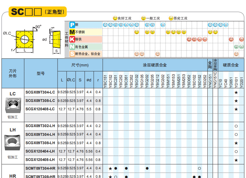Click the r dimension column header

click(x=98, y=80)
